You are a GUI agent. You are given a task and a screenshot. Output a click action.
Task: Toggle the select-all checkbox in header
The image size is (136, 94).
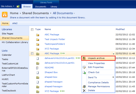pyautogui.click(x=32, y=29)
